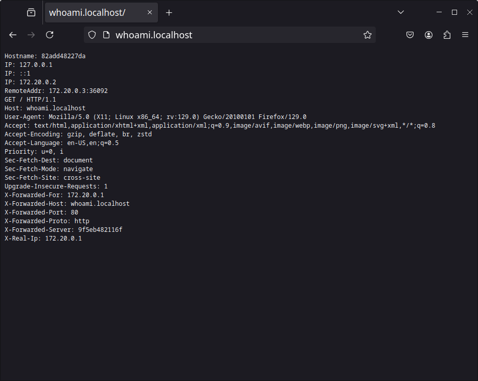Image resolution: width=478 pixels, height=381 pixels.
Task: Go forward one page
Action: (31, 35)
